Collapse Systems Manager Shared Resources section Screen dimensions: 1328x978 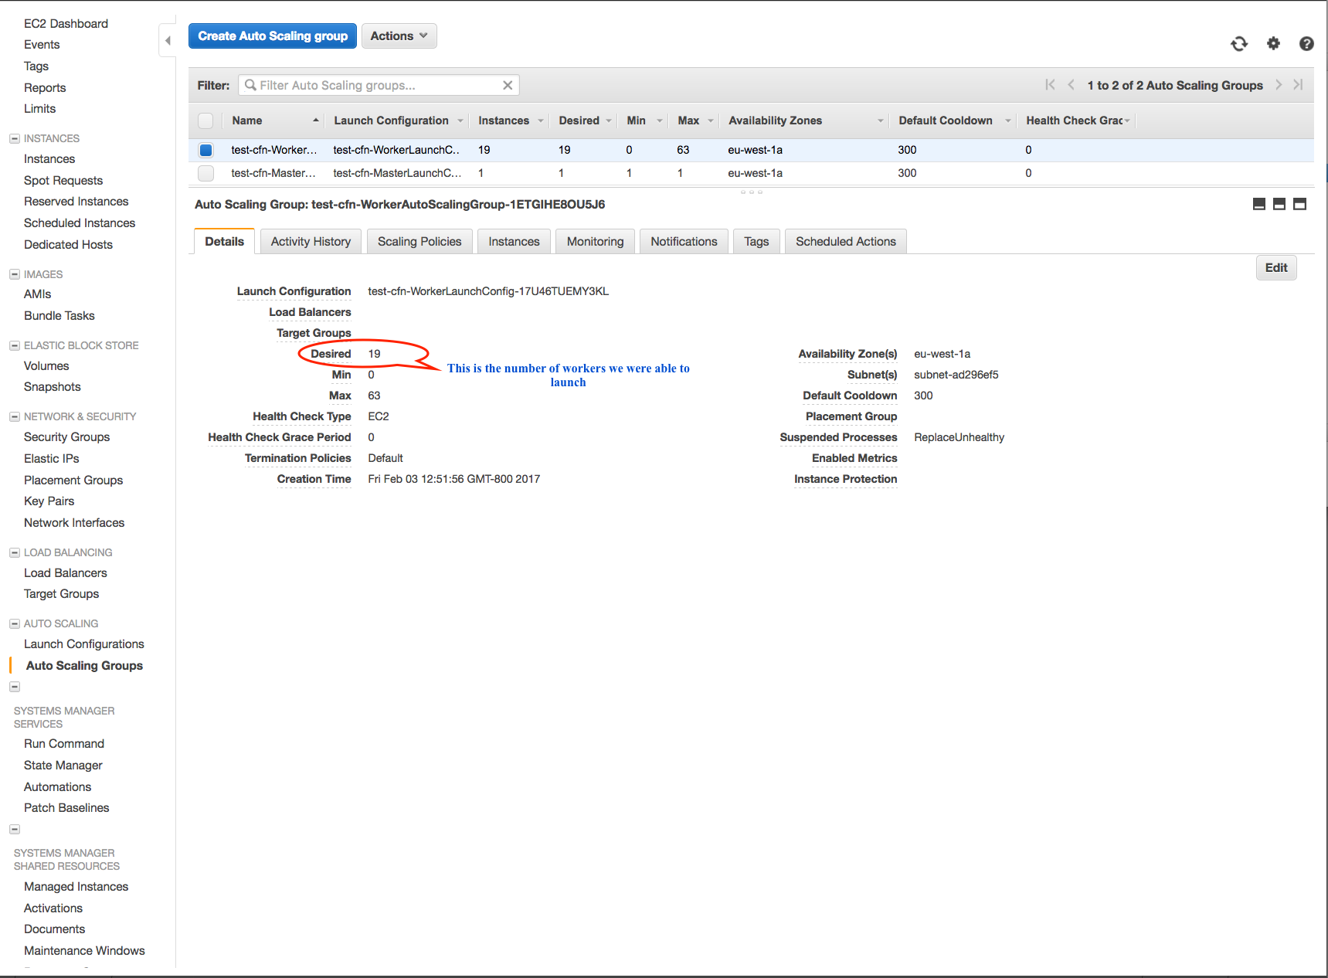pyautogui.click(x=15, y=829)
